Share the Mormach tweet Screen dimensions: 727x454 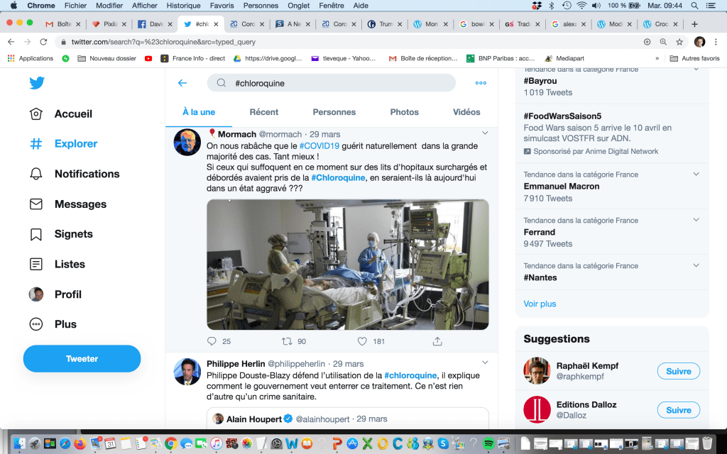click(437, 341)
